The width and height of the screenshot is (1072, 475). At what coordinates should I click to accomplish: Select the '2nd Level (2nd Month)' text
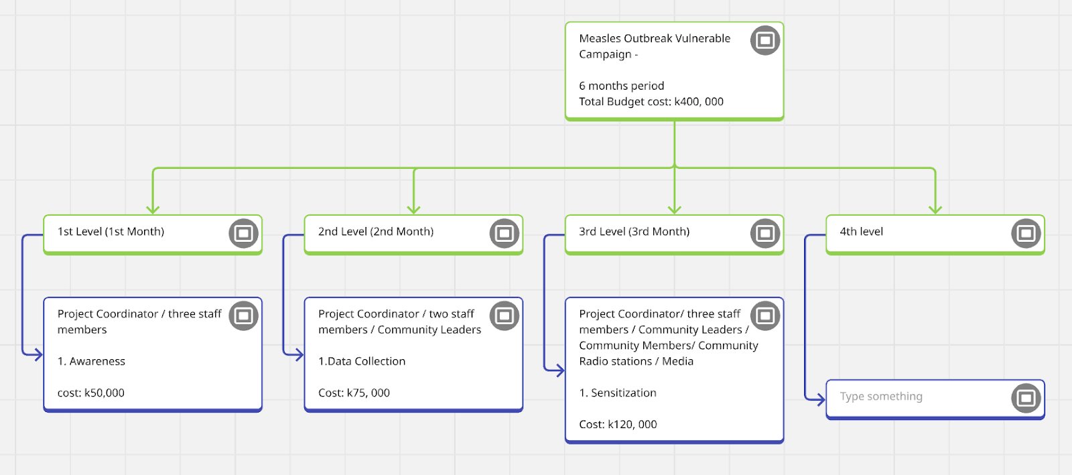click(x=376, y=231)
